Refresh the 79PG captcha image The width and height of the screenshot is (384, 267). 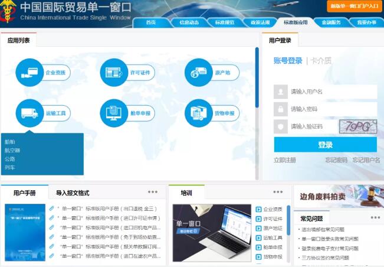358,126
